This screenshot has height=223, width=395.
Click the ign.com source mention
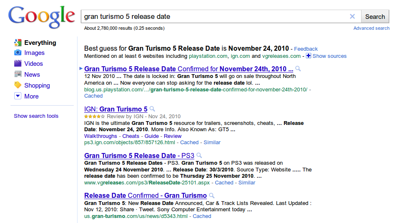point(240,56)
